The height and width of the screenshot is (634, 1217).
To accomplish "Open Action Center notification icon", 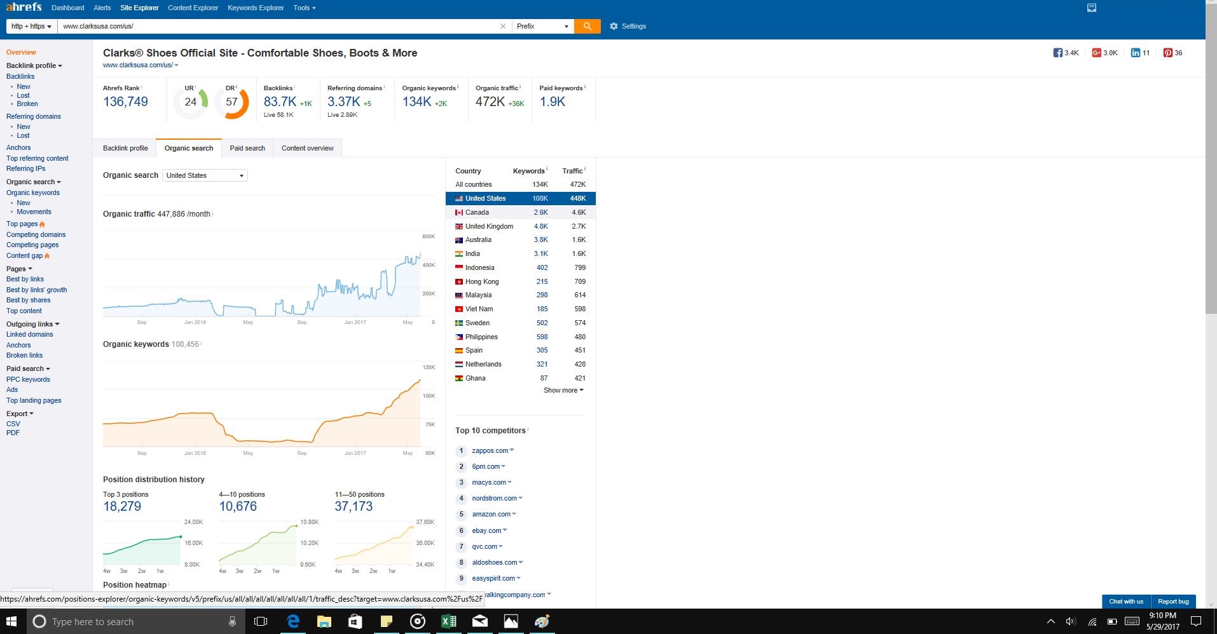I will (1195, 621).
